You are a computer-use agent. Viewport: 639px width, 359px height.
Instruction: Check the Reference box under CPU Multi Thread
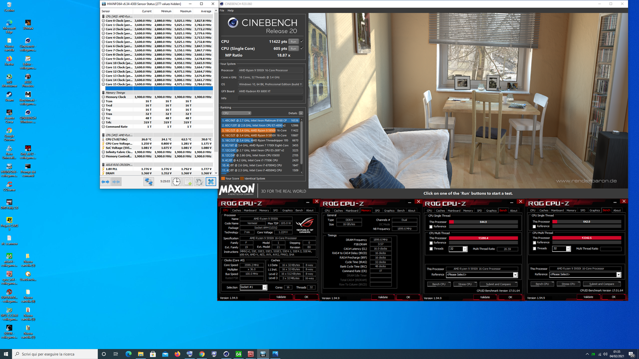[x=431, y=243]
